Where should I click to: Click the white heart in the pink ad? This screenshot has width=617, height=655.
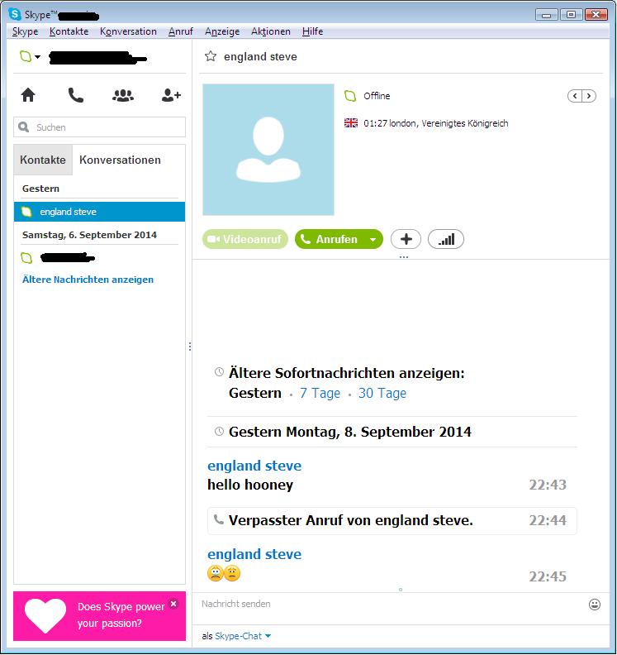pos(45,616)
